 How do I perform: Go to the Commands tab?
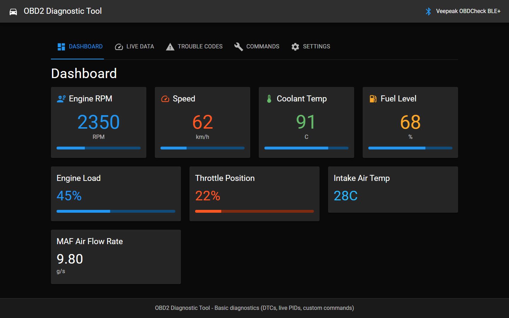pyautogui.click(x=257, y=47)
